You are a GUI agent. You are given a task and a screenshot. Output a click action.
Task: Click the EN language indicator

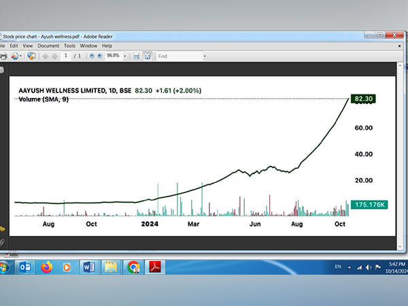pyautogui.click(x=338, y=267)
